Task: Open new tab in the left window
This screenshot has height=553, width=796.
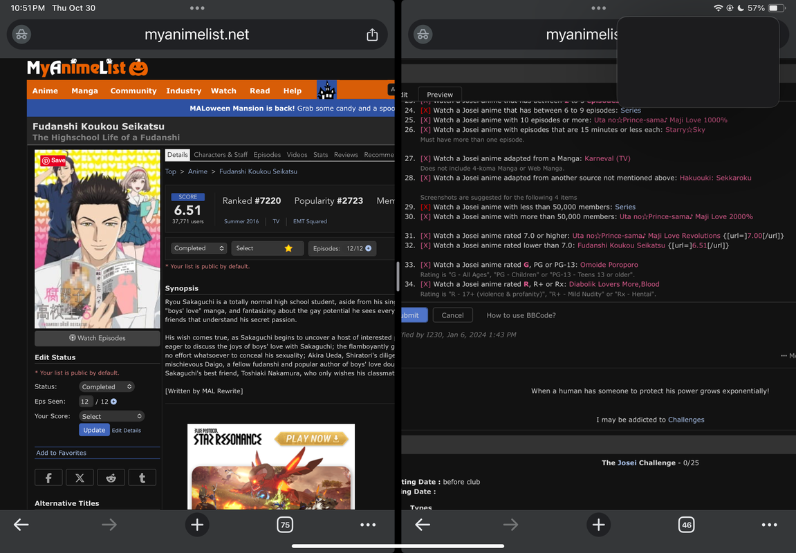Action: [197, 525]
